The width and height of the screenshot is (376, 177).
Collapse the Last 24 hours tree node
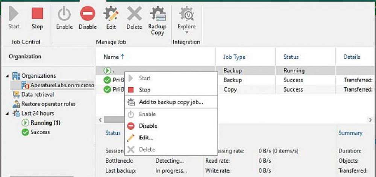tap(7, 113)
